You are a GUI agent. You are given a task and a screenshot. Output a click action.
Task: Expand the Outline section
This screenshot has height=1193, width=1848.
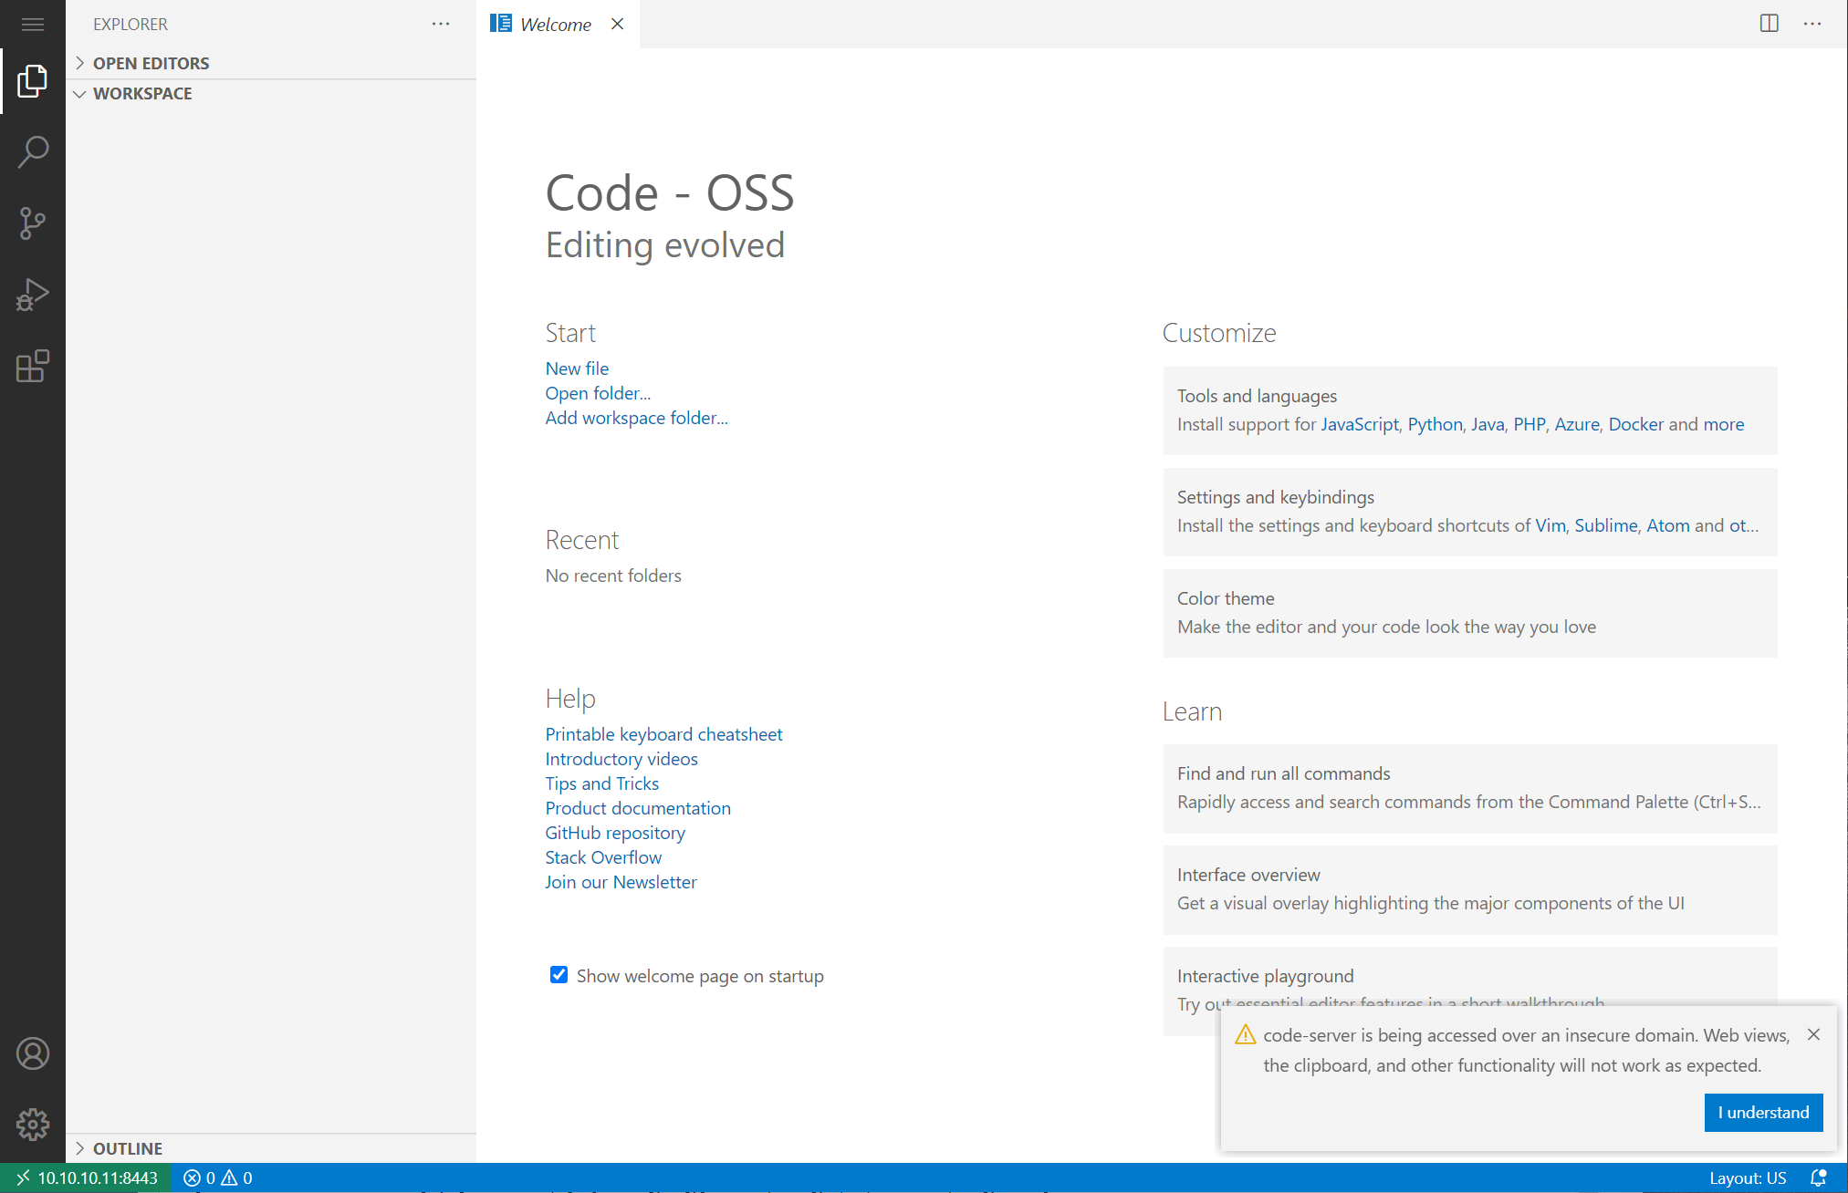(x=127, y=1148)
